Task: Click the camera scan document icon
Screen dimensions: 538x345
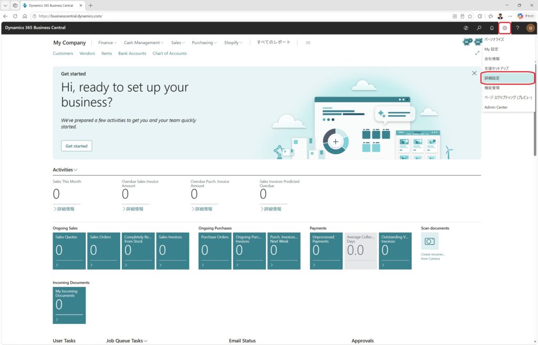Action: pos(430,241)
